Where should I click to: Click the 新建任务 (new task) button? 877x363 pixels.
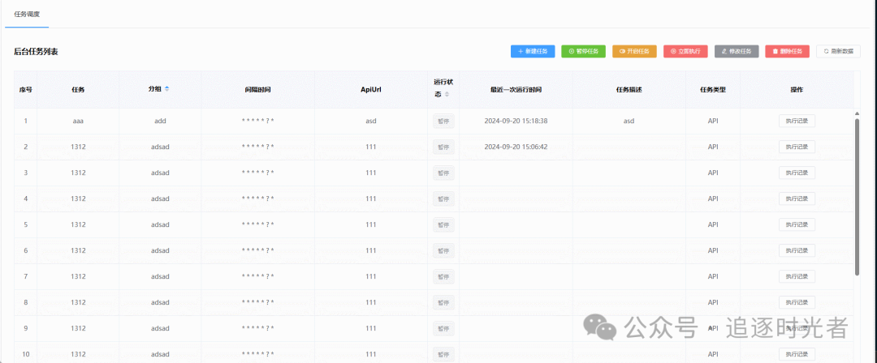click(x=533, y=51)
